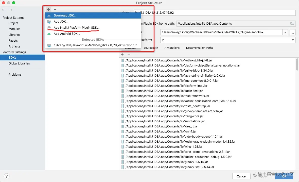Click the download icon beside Download JDK
The height and width of the screenshot is (182, 299).
(x=49, y=15)
